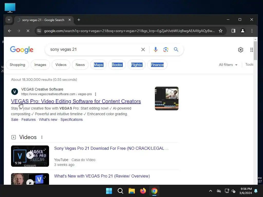Viewport: 263px width, 197px height.
Task: View site information icon in address bar
Action: [x=39, y=31]
